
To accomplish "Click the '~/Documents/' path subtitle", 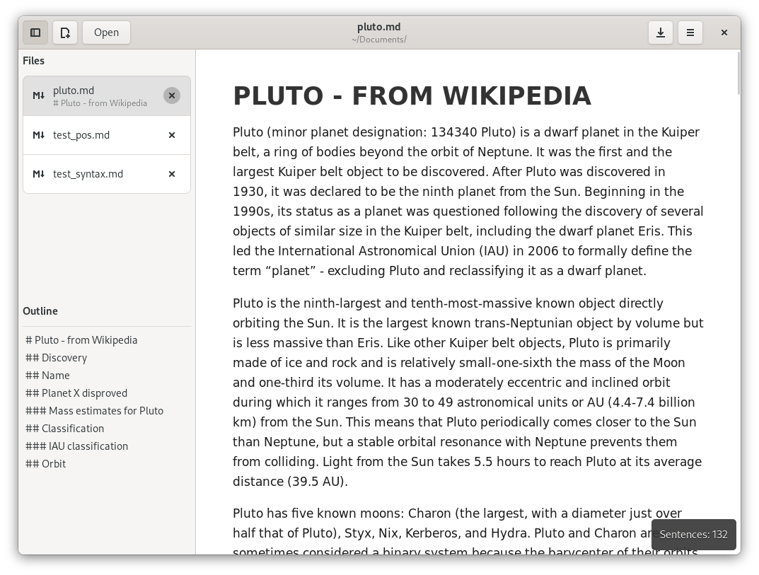I will 379,40.
